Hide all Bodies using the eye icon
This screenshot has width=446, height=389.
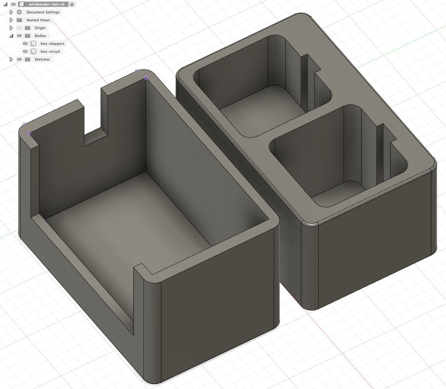[x=19, y=36]
